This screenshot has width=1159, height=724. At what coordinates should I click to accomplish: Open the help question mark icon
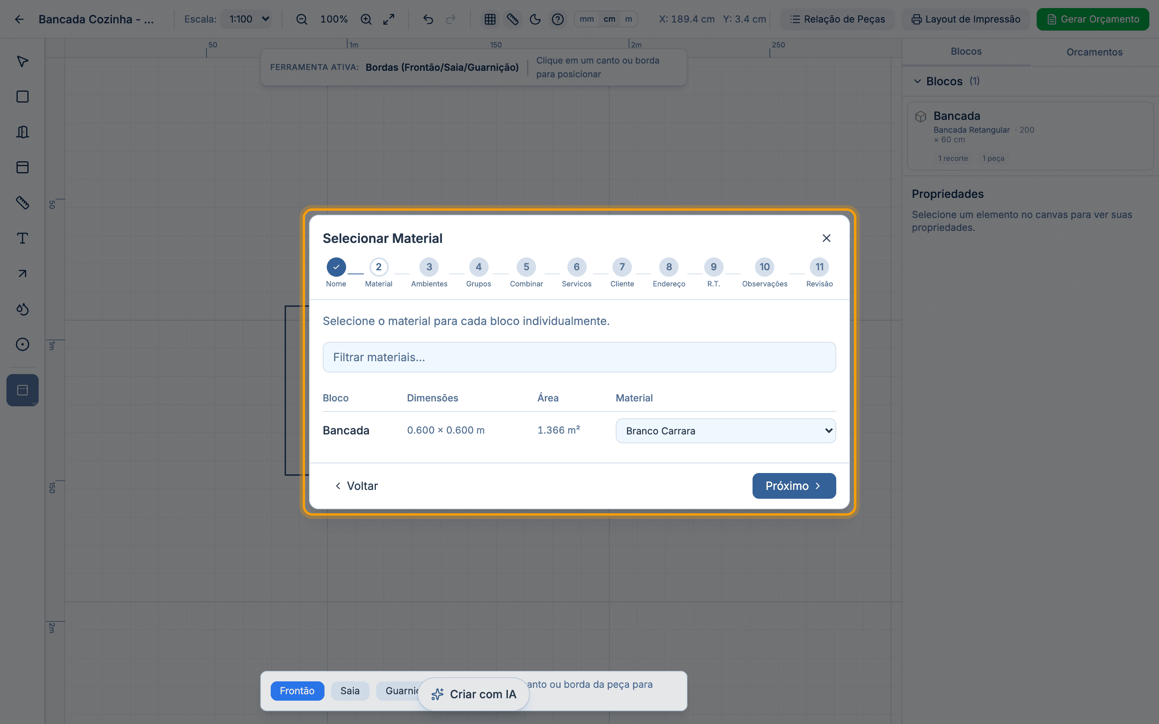click(557, 19)
